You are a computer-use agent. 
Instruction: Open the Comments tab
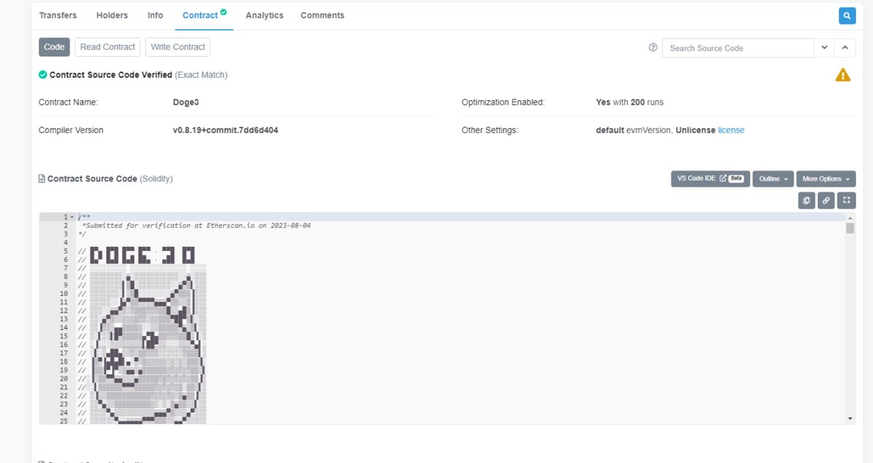pos(322,15)
